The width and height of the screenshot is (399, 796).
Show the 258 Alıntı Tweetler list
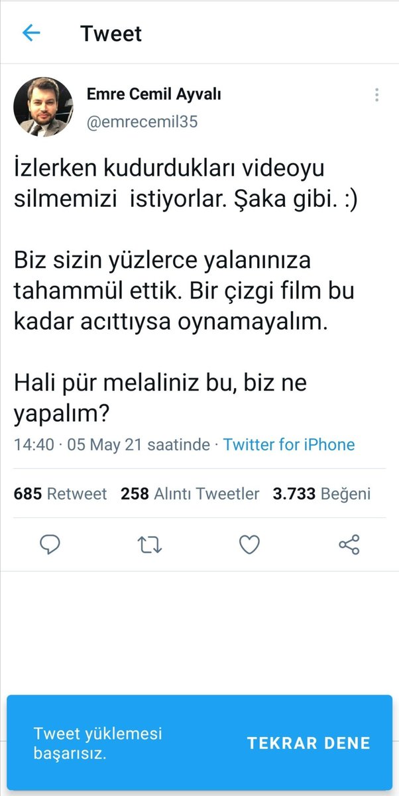190,494
